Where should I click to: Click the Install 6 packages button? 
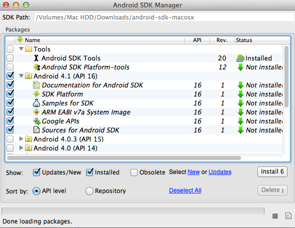(272, 171)
